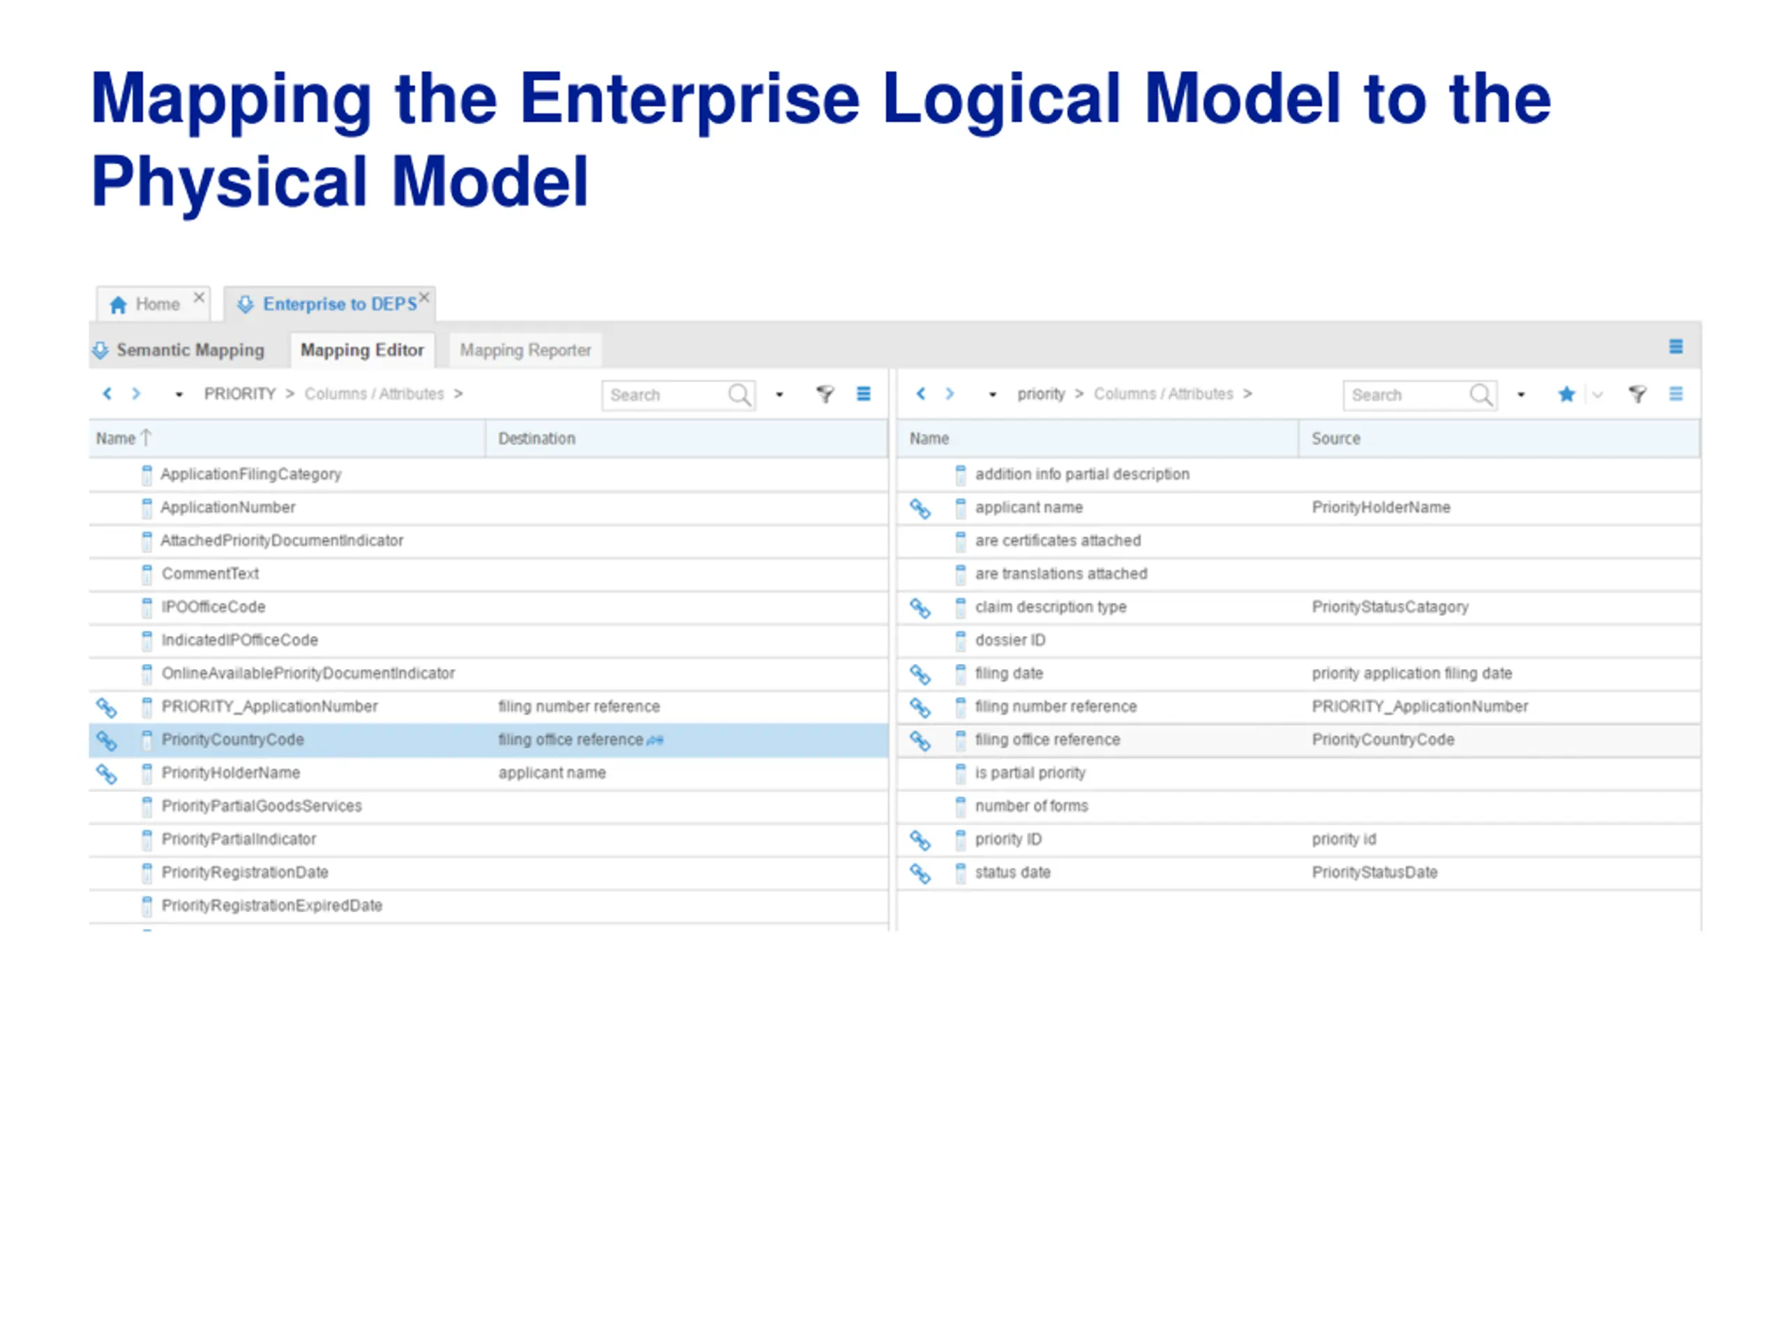
Task: Click the lowercase priority breadcrumb link
Action: click(1041, 394)
